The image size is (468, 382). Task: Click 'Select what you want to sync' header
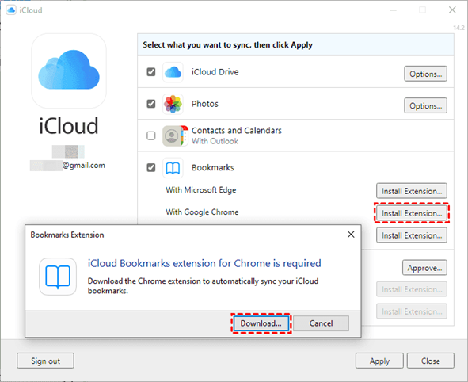coord(228,45)
